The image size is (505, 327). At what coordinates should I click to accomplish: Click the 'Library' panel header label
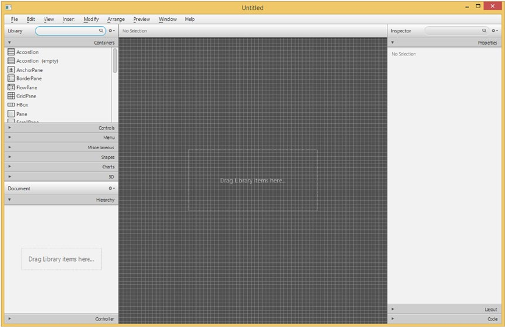pos(15,31)
